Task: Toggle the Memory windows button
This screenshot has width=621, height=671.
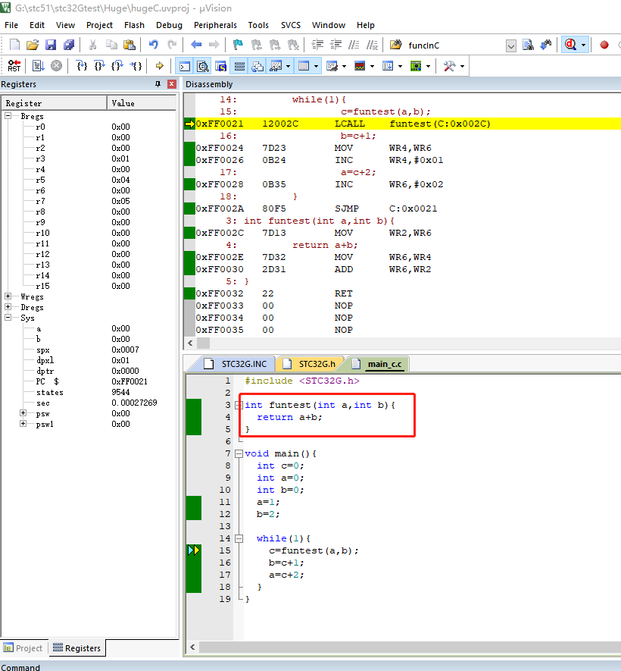Action: [x=304, y=66]
